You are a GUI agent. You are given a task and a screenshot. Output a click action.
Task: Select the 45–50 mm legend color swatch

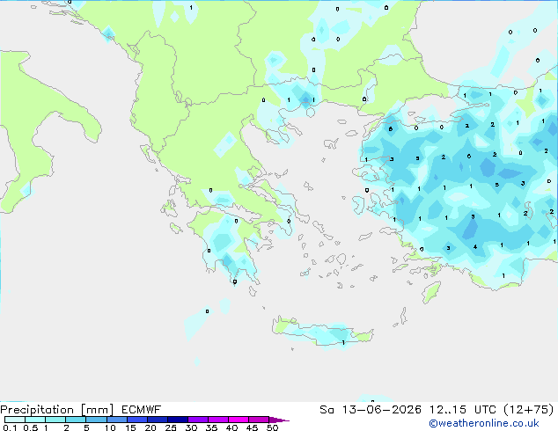pos(259,420)
